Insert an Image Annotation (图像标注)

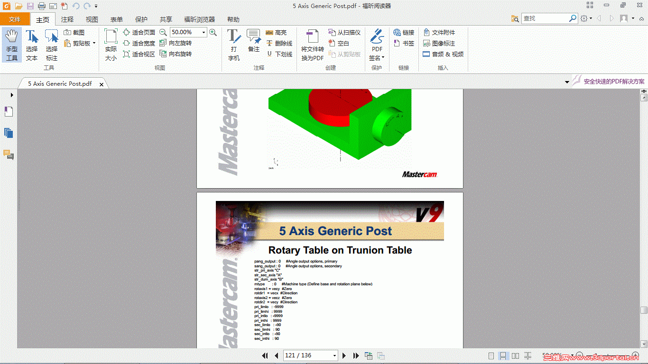click(x=439, y=43)
